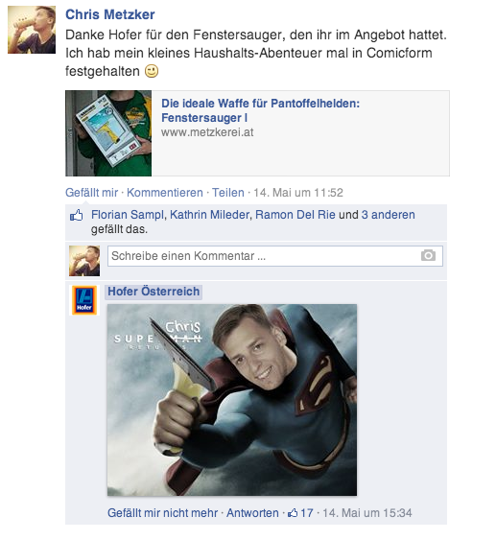Screen dimensions: 496x540
Task: Open the Fenstersauger link preview thumbnail
Action: click(x=108, y=133)
